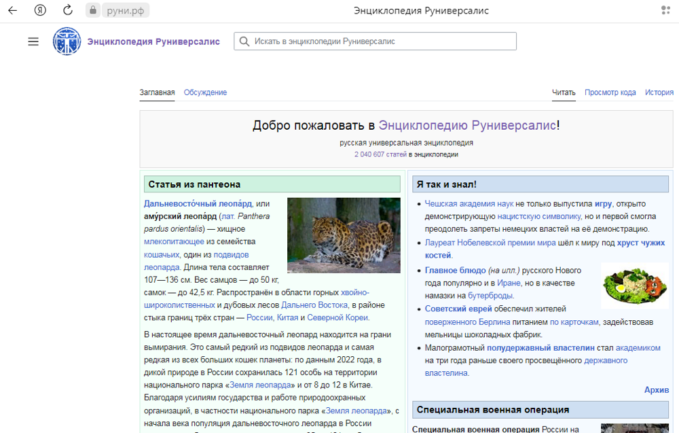679x433 pixels.
Task: Open the Главное блюдо link
Action: point(455,271)
